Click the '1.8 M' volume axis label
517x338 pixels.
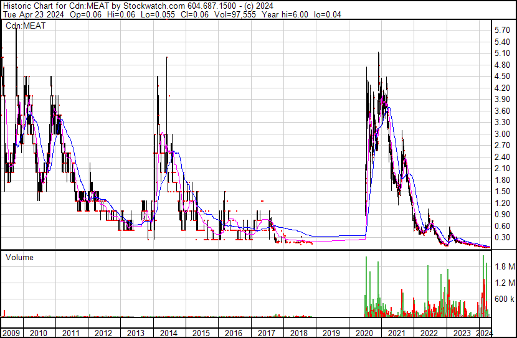click(505, 266)
